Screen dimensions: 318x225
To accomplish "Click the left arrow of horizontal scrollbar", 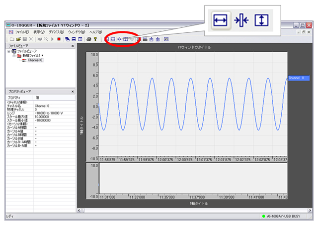I will point(79,211).
